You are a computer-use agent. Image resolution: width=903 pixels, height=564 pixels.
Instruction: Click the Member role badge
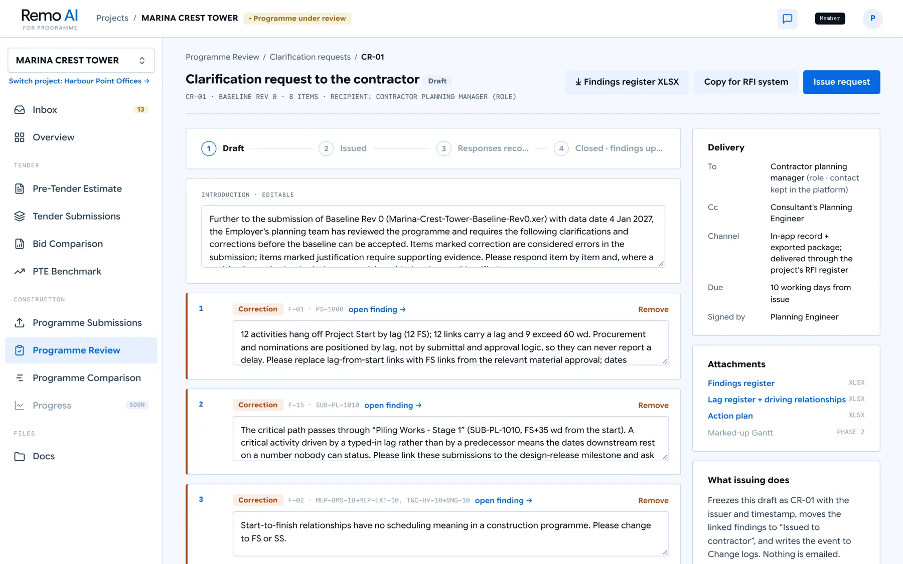click(x=830, y=19)
